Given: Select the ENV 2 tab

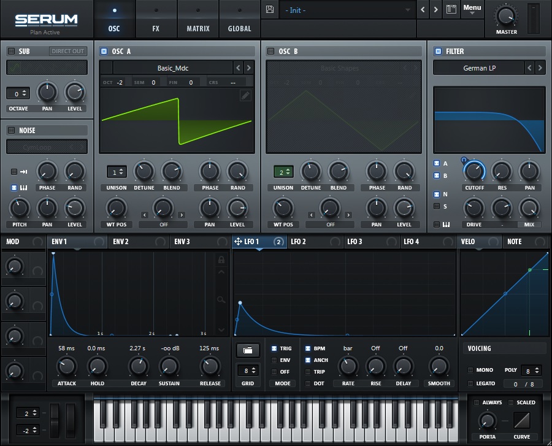Looking at the screenshot, I should [138, 242].
